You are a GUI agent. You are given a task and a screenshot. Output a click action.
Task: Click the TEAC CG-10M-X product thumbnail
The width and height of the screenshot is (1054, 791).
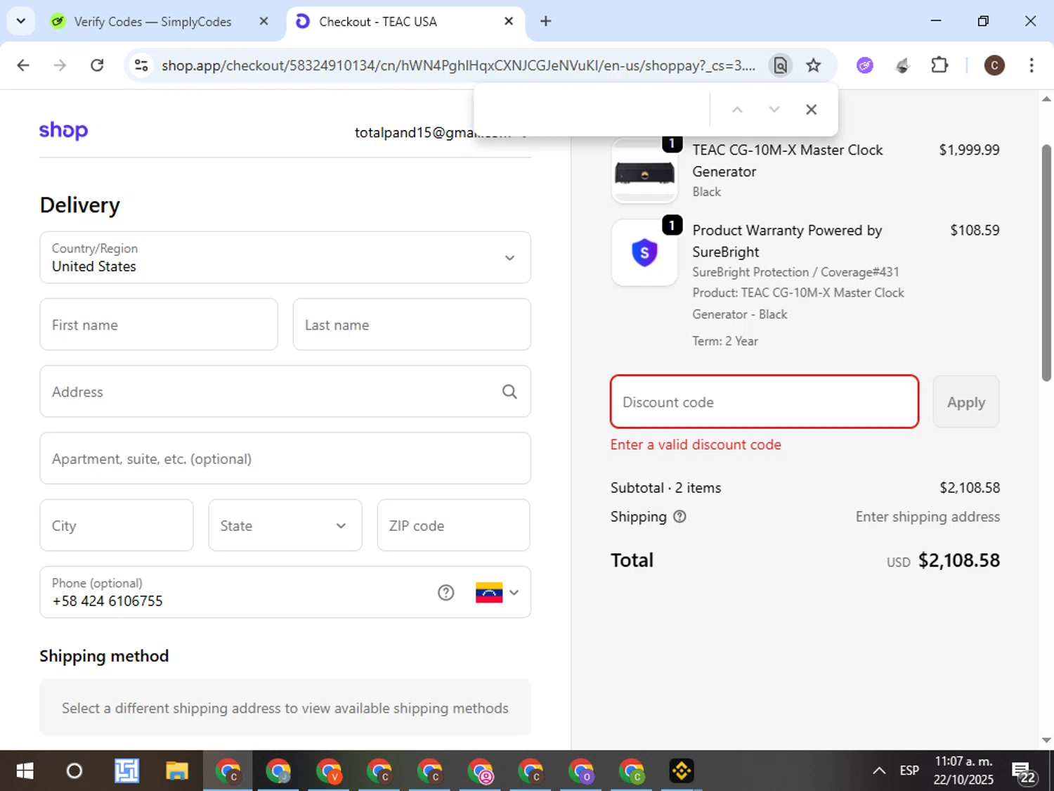click(x=644, y=171)
